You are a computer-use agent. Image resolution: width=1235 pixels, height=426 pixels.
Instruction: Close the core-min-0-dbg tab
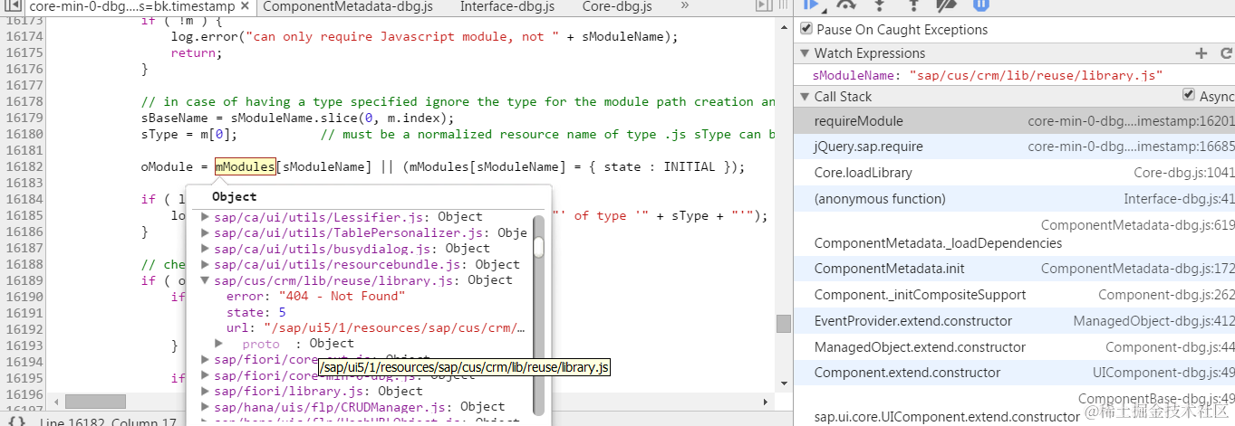click(x=246, y=6)
